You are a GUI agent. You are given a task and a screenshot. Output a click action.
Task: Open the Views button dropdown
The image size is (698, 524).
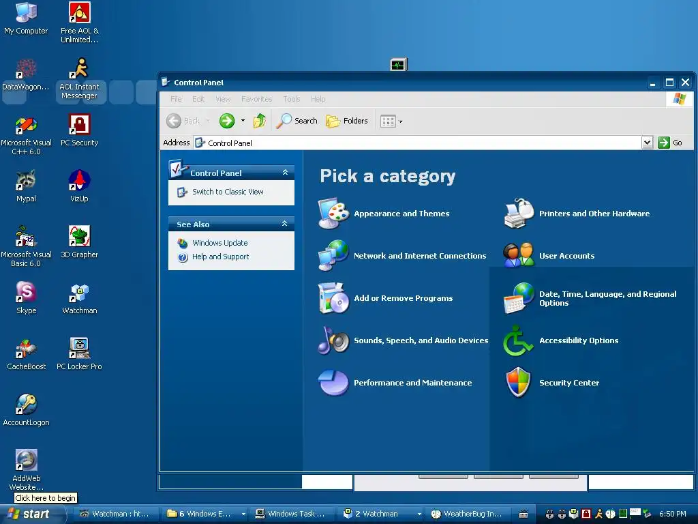(x=401, y=121)
